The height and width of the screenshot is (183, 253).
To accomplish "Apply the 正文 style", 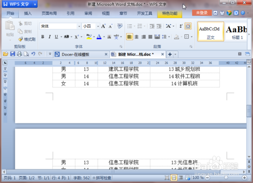I will click(210, 31).
